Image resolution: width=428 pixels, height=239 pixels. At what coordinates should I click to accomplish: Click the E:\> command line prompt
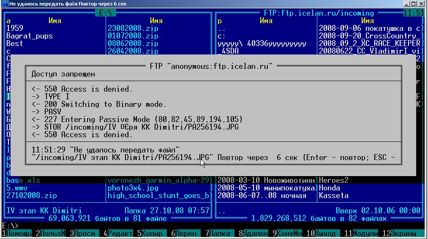coord(10,226)
